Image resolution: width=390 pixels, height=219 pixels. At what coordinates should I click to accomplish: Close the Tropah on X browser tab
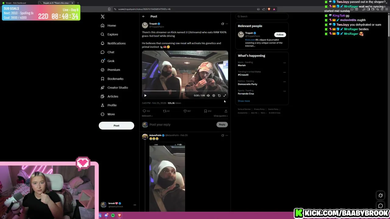coord(72,3)
